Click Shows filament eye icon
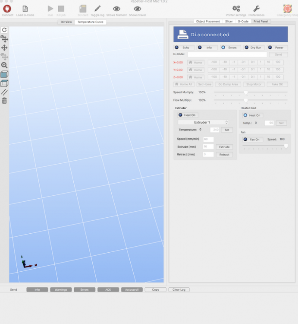298x324 pixels. [x=116, y=9]
